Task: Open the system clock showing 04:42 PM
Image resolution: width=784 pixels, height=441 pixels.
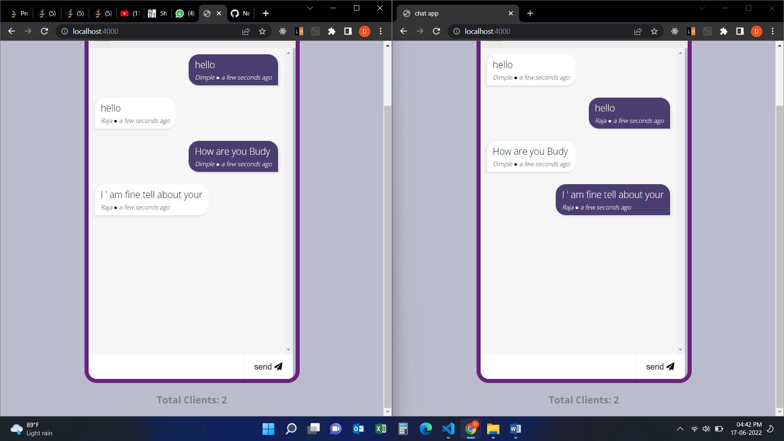Action: 748,429
